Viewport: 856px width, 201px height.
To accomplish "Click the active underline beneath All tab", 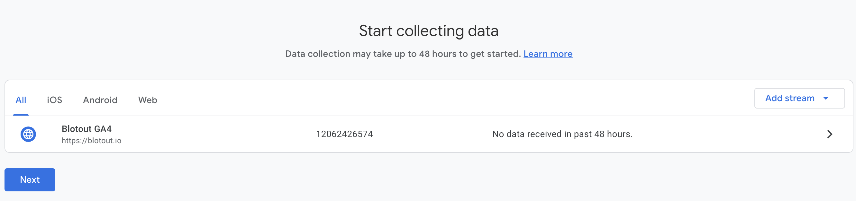I will 21,114.
